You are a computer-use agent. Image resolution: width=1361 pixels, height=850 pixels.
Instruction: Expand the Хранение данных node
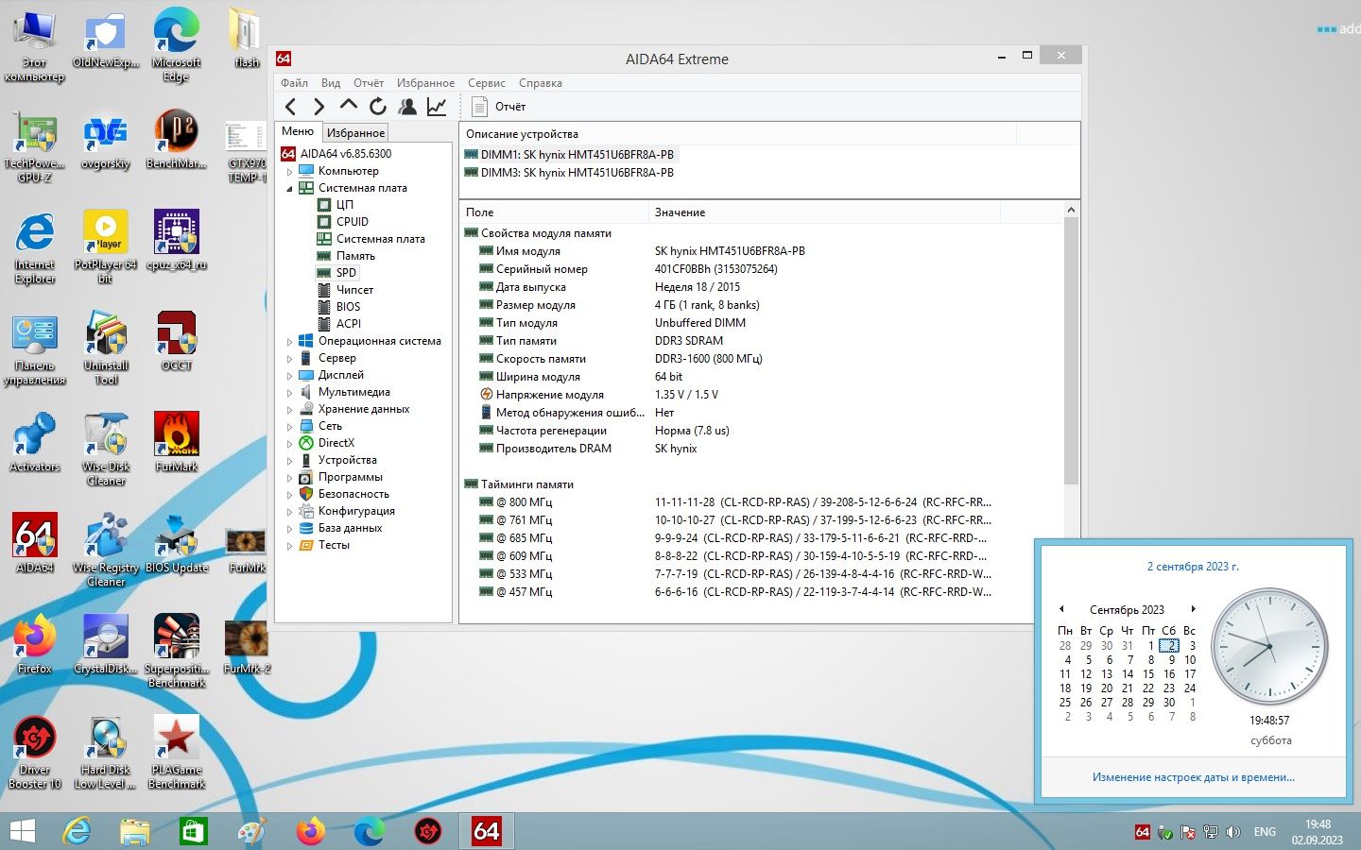289,409
